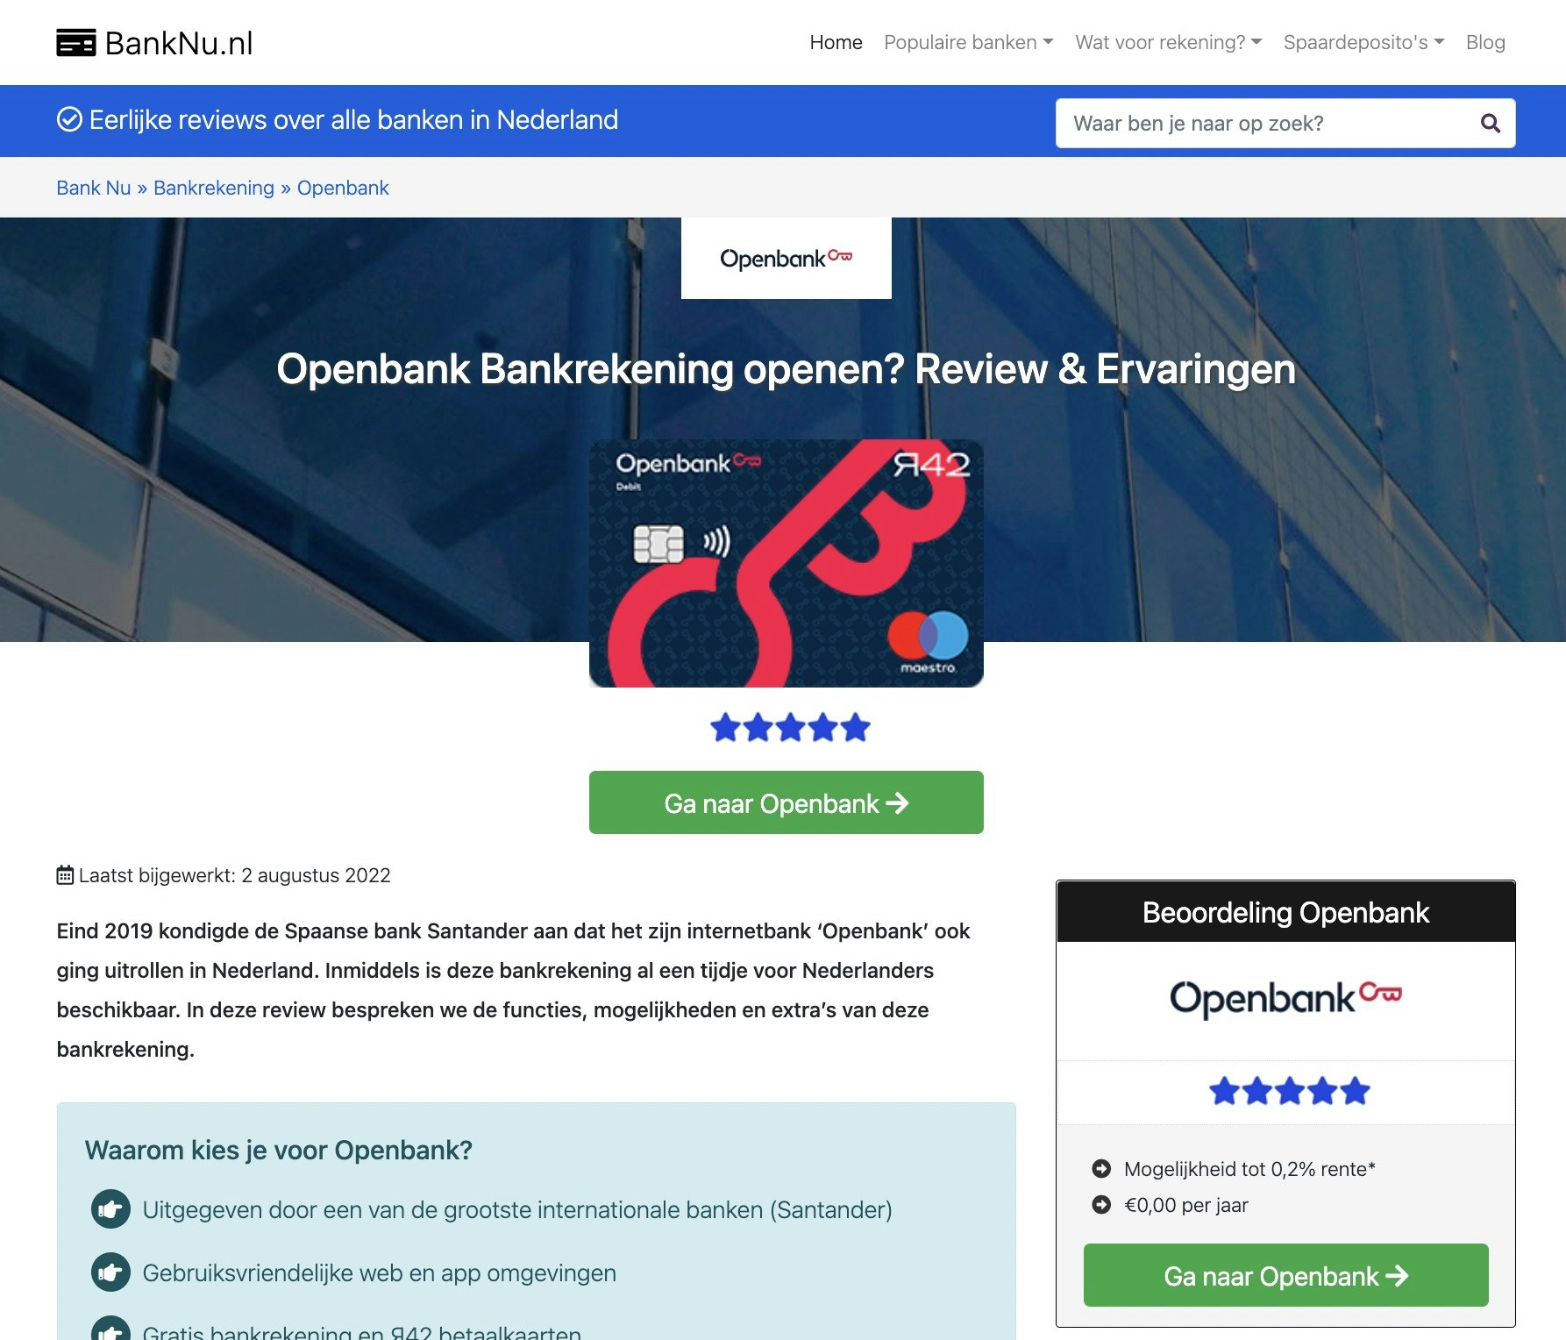This screenshot has width=1566, height=1340.
Task: Click the Beoordeling Openbank header
Action: (x=1285, y=912)
